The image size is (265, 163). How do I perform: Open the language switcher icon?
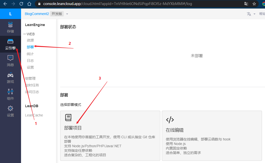(249, 14)
